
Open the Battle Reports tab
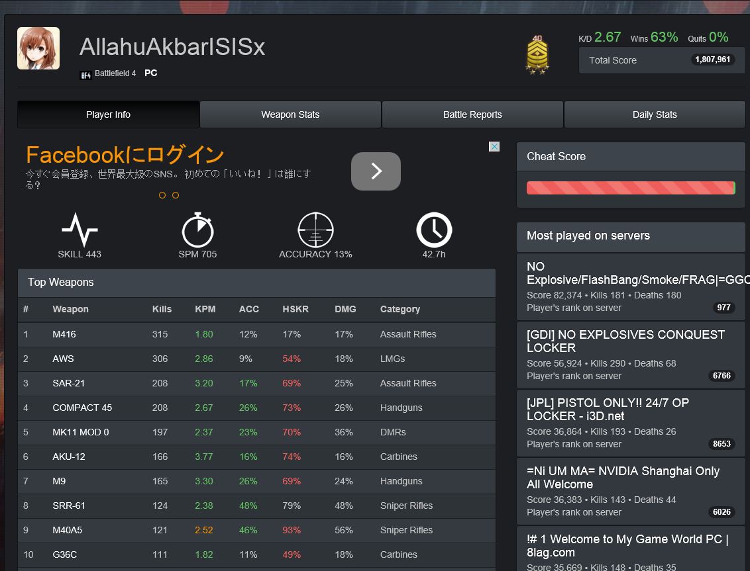pyautogui.click(x=472, y=114)
